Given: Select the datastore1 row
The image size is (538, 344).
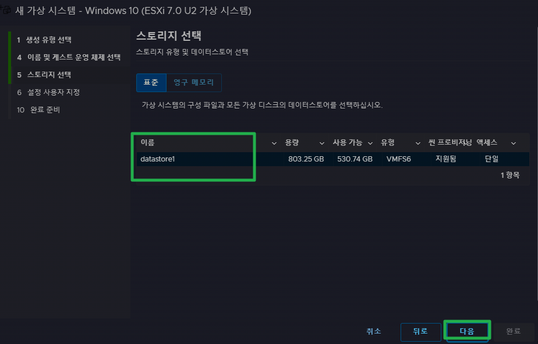Looking at the screenshot, I should (x=332, y=159).
